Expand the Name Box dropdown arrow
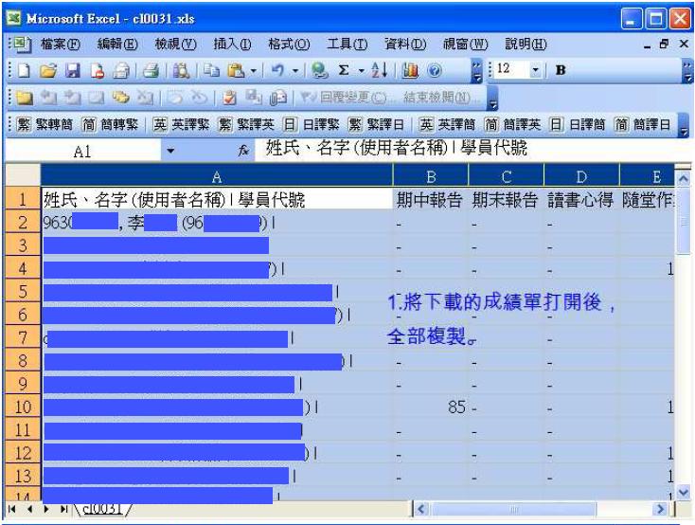 click(x=170, y=151)
